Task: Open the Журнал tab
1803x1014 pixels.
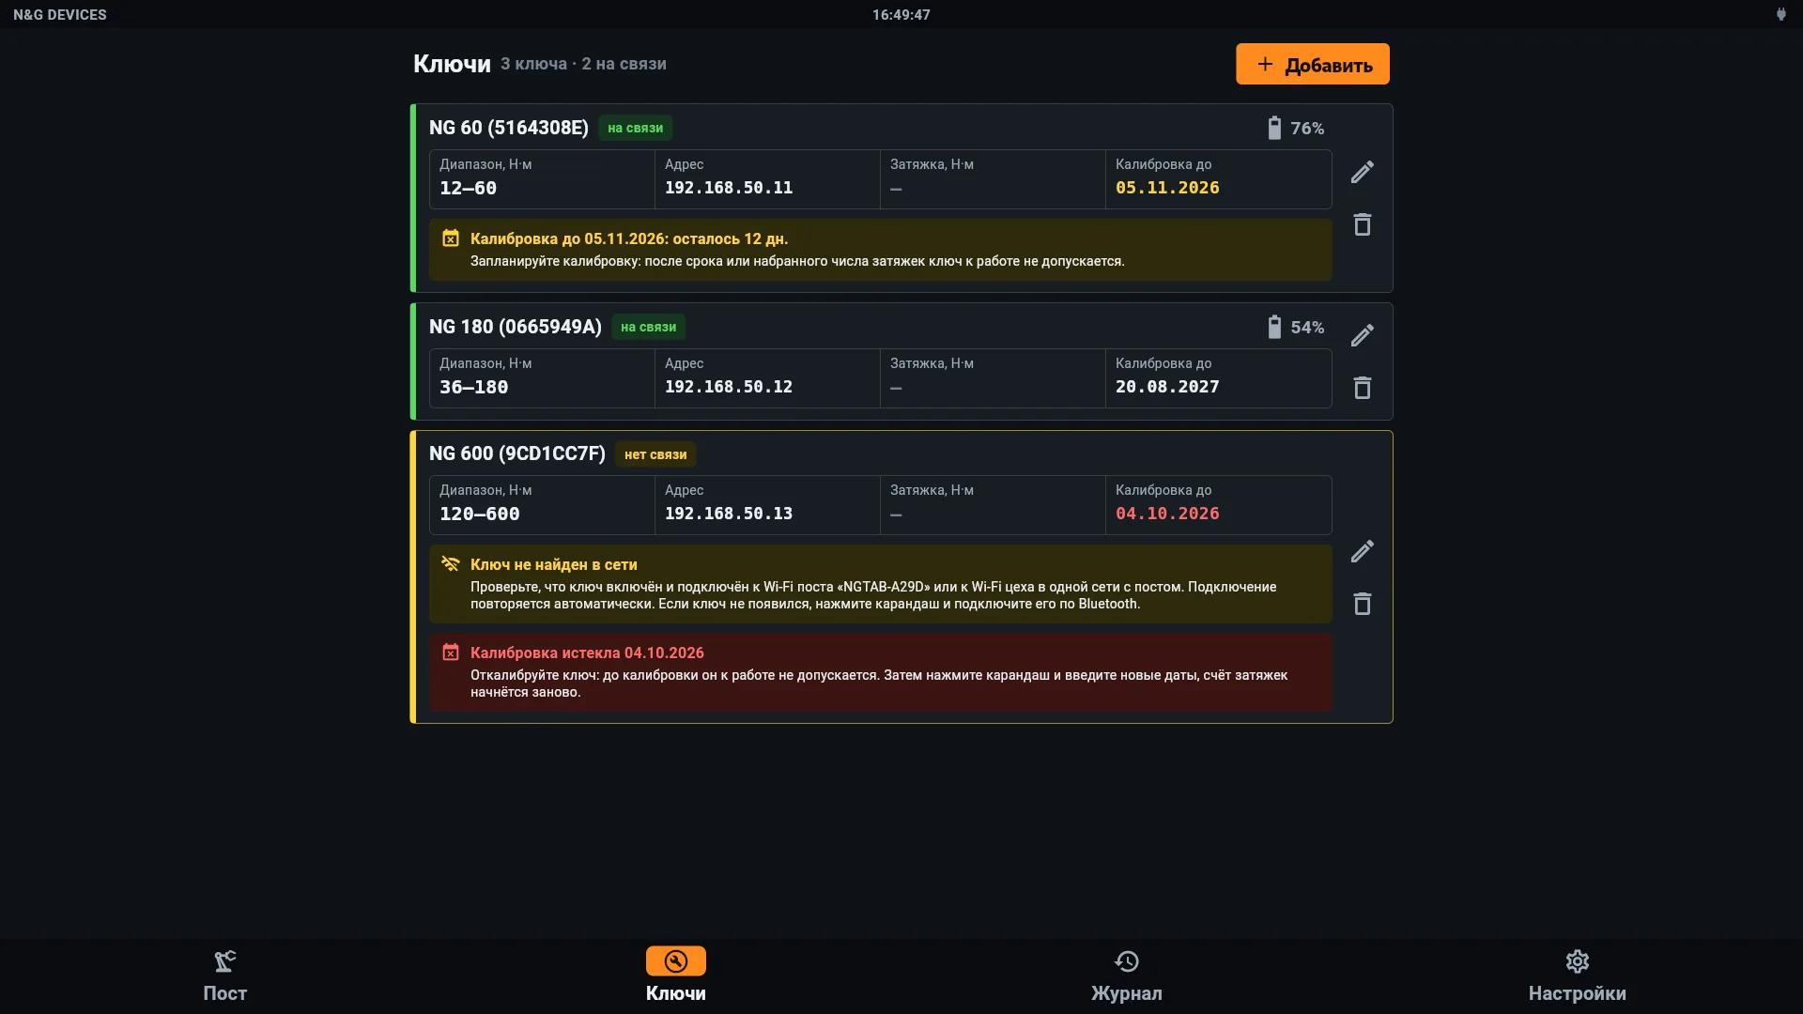Action: (1127, 976)
